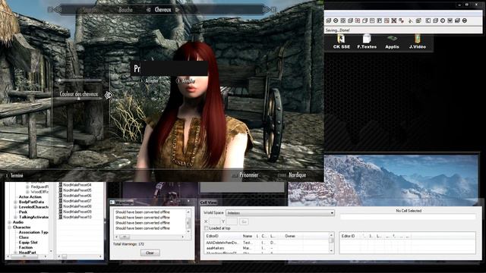Image resolution: width=486 pixels, height=273 pixels.
Task: Select Actor Action in object tree
Action: click(x=30, y=197)
